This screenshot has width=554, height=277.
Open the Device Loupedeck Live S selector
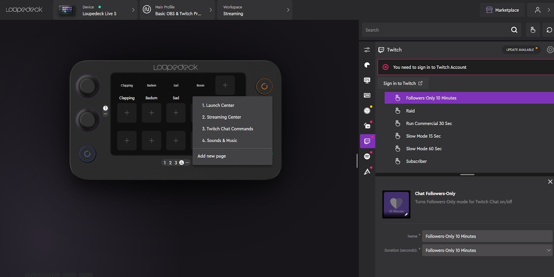(95, 10)
